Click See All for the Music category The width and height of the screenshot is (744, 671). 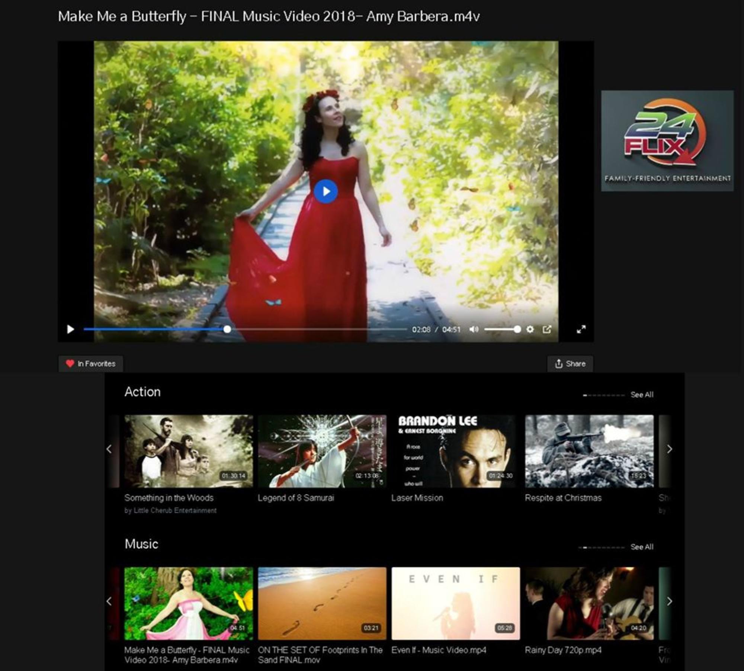click(642, 547)
